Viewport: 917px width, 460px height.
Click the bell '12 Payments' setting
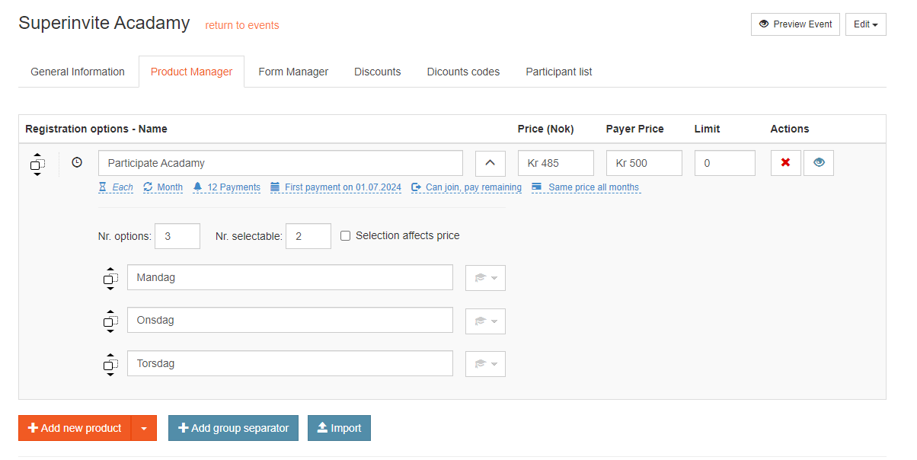[x=226, y=187]
